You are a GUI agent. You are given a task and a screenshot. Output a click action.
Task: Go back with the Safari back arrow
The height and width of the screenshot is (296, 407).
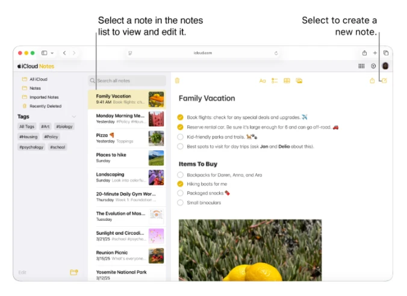64,53
